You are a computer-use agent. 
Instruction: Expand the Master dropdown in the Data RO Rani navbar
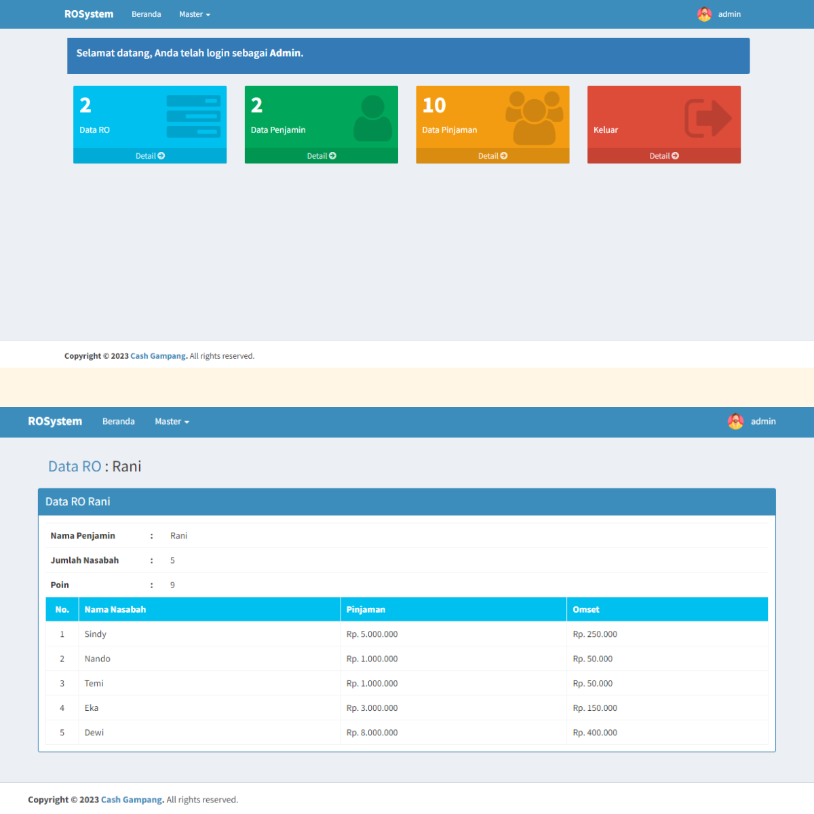[x=172, y=421]
